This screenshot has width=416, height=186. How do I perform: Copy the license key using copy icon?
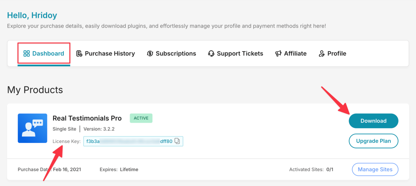177,141
